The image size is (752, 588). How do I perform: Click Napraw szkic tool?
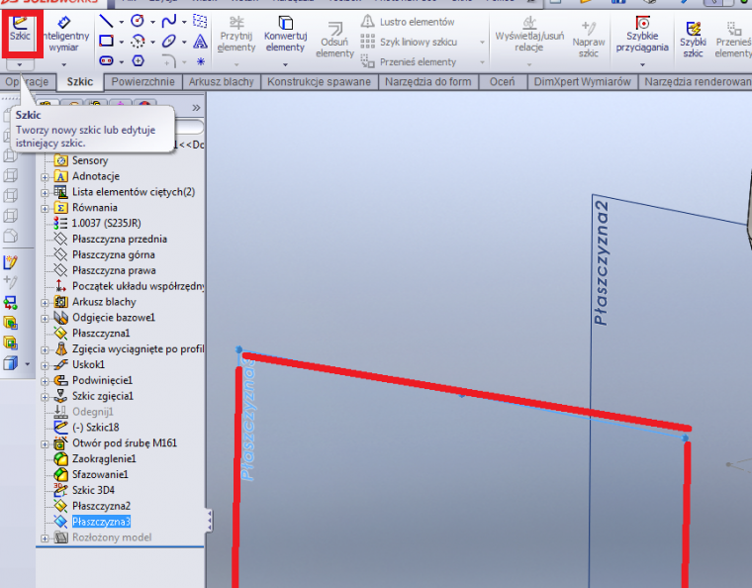tap(589, 40)
